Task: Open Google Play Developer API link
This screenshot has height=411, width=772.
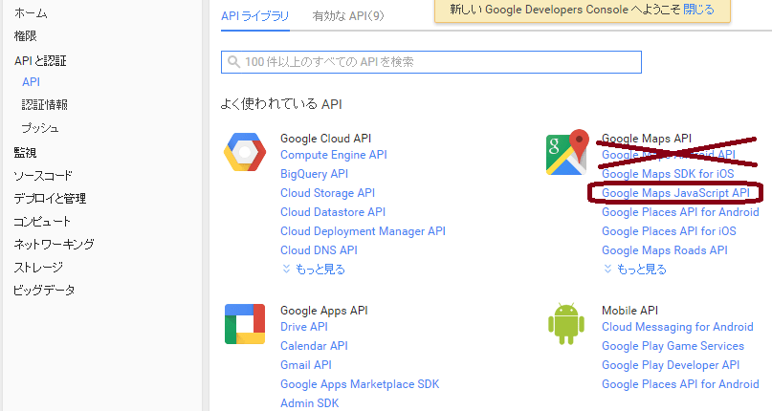Action: (x=671, y=365)
